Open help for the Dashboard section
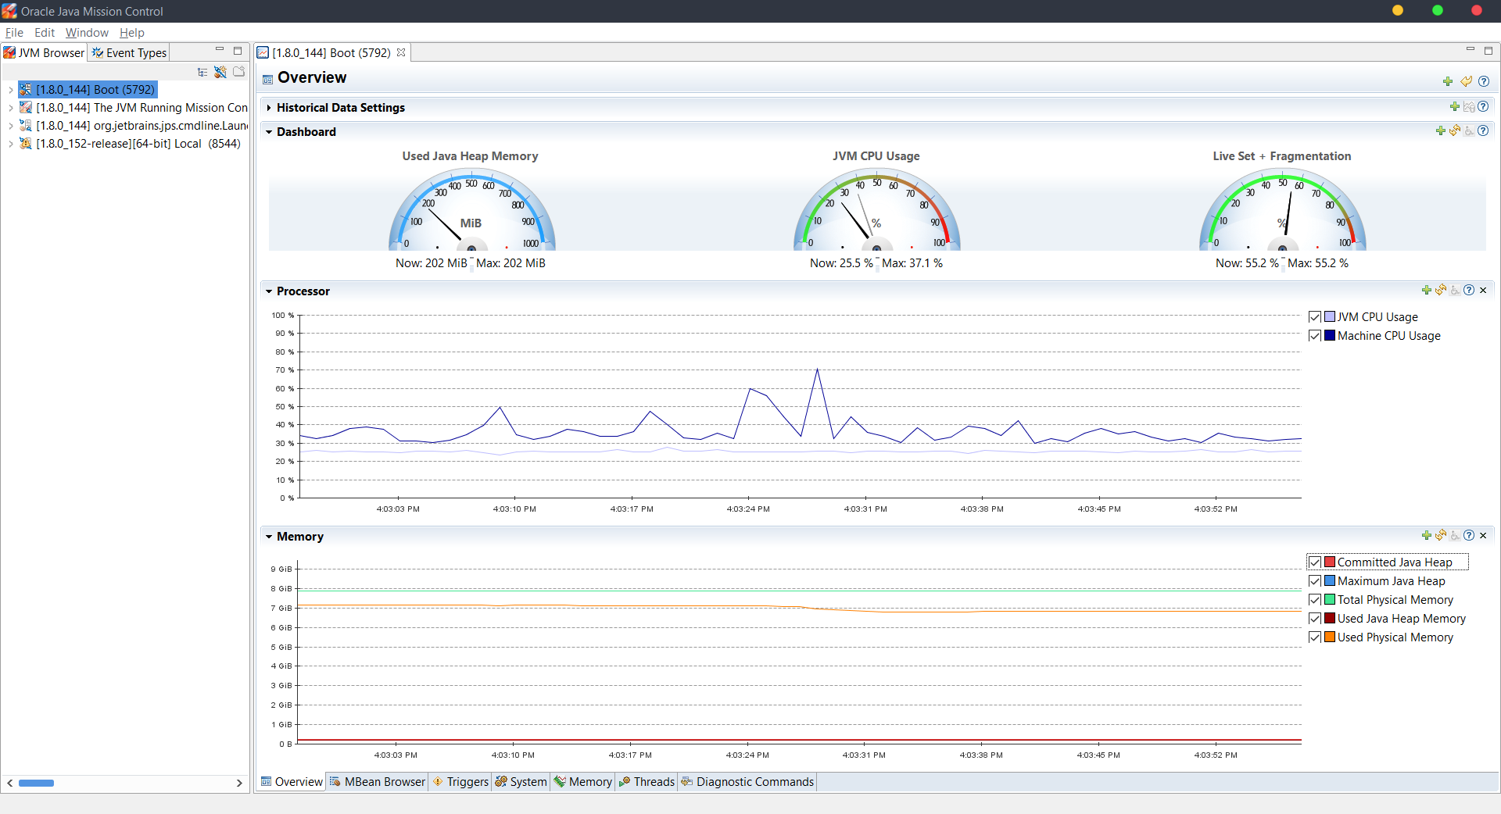 coord(1483,131)
